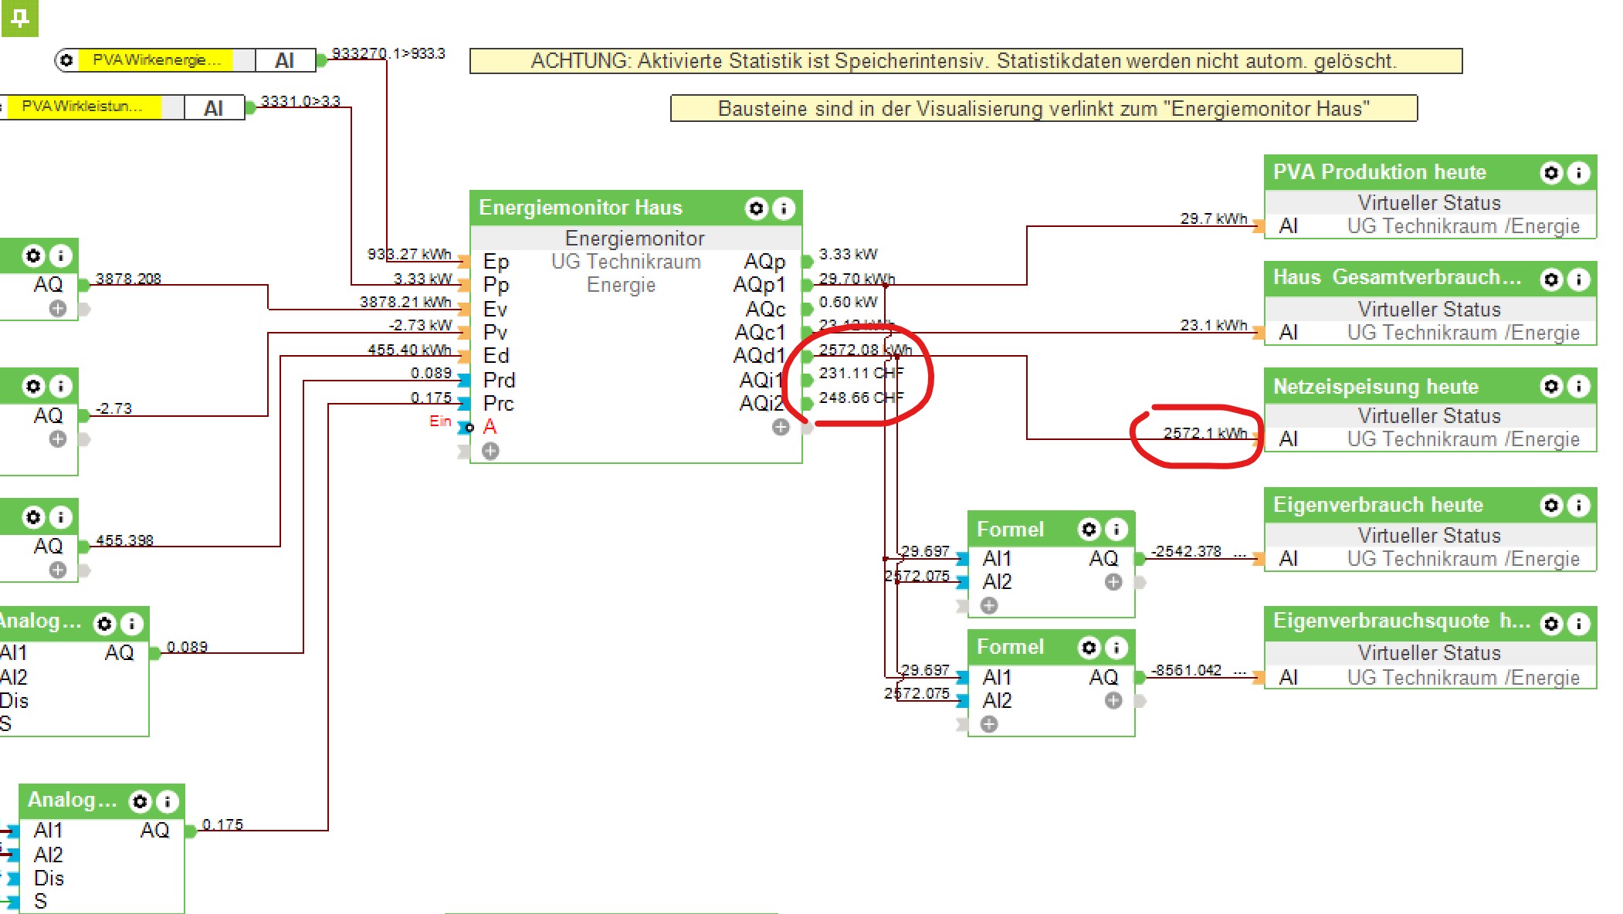This screenshot has width=1623, height=914.
Task: Open info icon of Netzeispeisung heute
Action: point(1579,385)
